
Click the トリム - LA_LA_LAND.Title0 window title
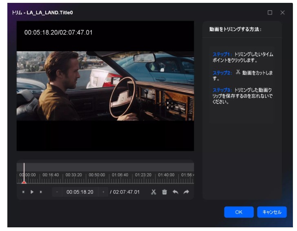pos(42,13)
